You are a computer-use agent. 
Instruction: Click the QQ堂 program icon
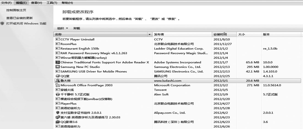pos(58,76)
